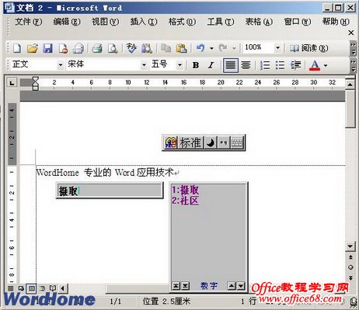The image size is (359, 310).
Task: Open the 帮助(H) menu
Action: coord(336,22)
